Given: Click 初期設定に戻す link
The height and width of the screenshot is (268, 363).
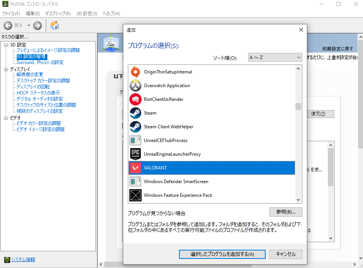Looking at the screenshot, I should click(338, 49).
